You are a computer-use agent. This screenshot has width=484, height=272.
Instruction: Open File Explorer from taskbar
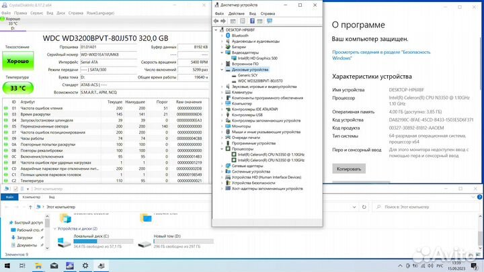tap(38, 265)
